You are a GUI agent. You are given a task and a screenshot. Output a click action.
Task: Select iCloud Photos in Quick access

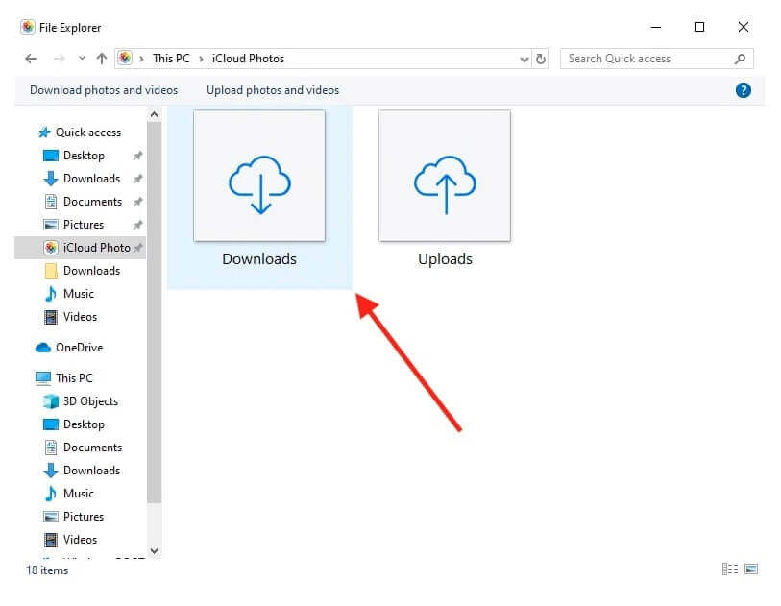pyautogui.click(x=96, y=248)
